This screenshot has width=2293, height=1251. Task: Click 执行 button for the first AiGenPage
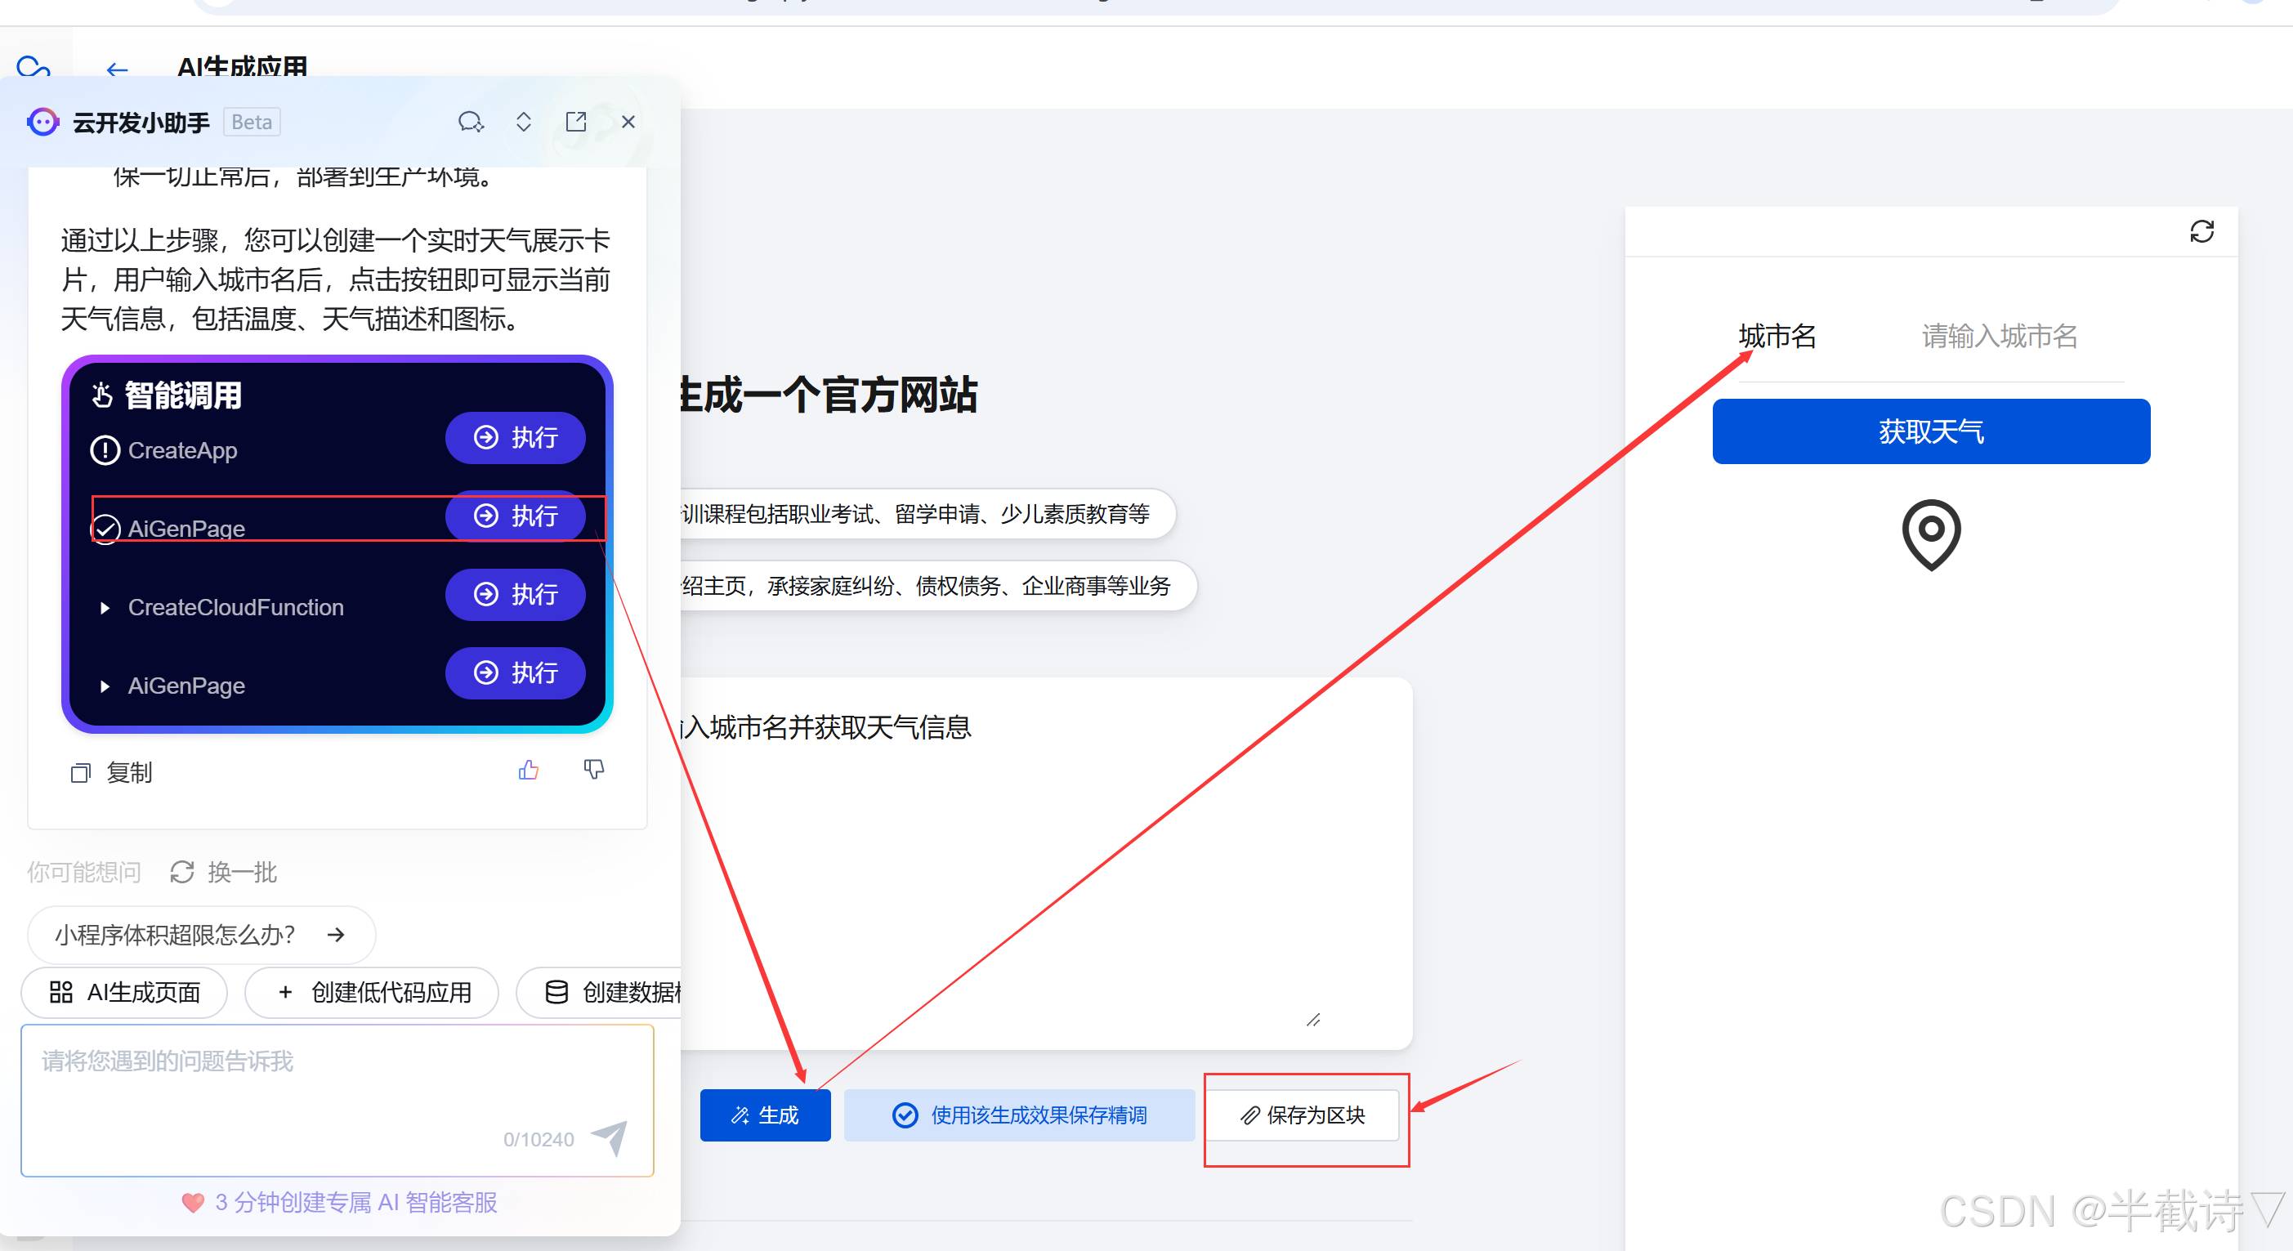516,515
